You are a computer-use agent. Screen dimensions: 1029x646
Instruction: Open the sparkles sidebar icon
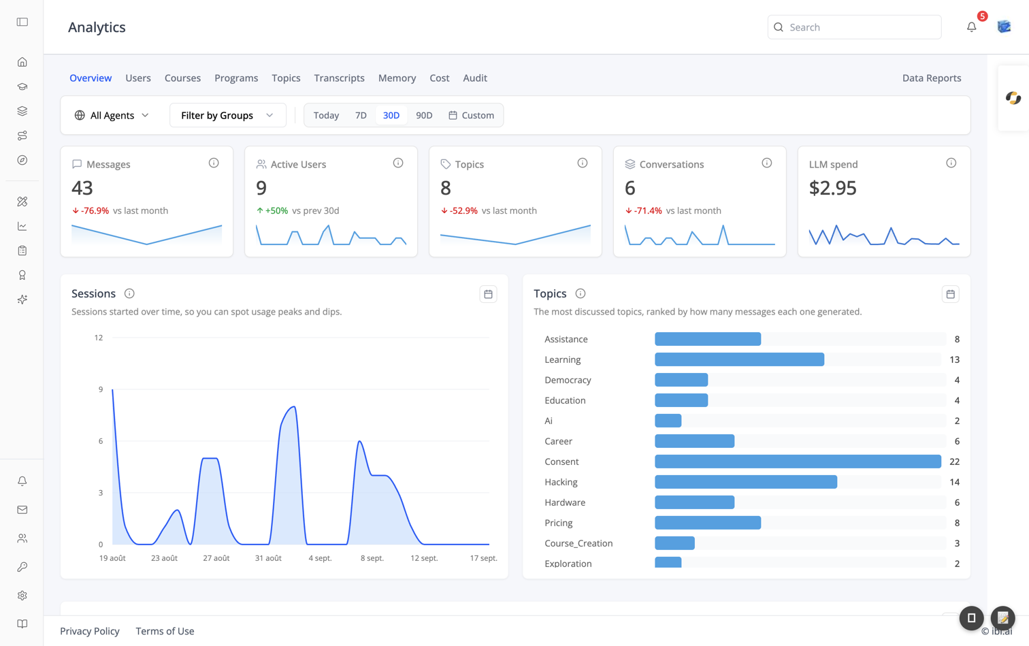click(22, 300)
